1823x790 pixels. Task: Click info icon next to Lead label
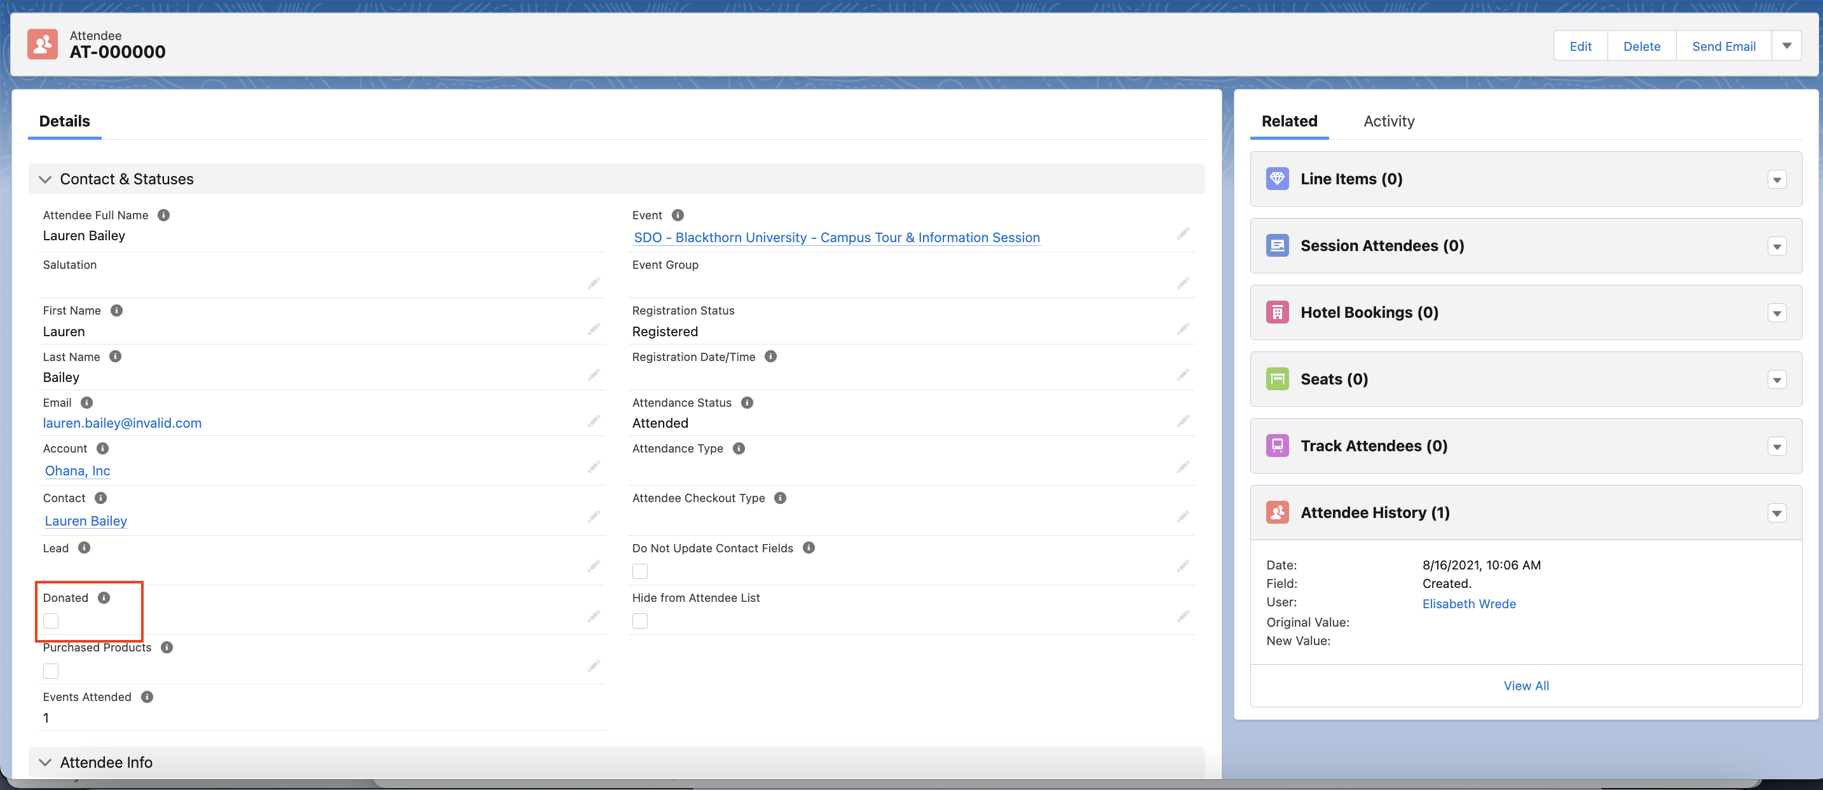(x=84, y=548)
